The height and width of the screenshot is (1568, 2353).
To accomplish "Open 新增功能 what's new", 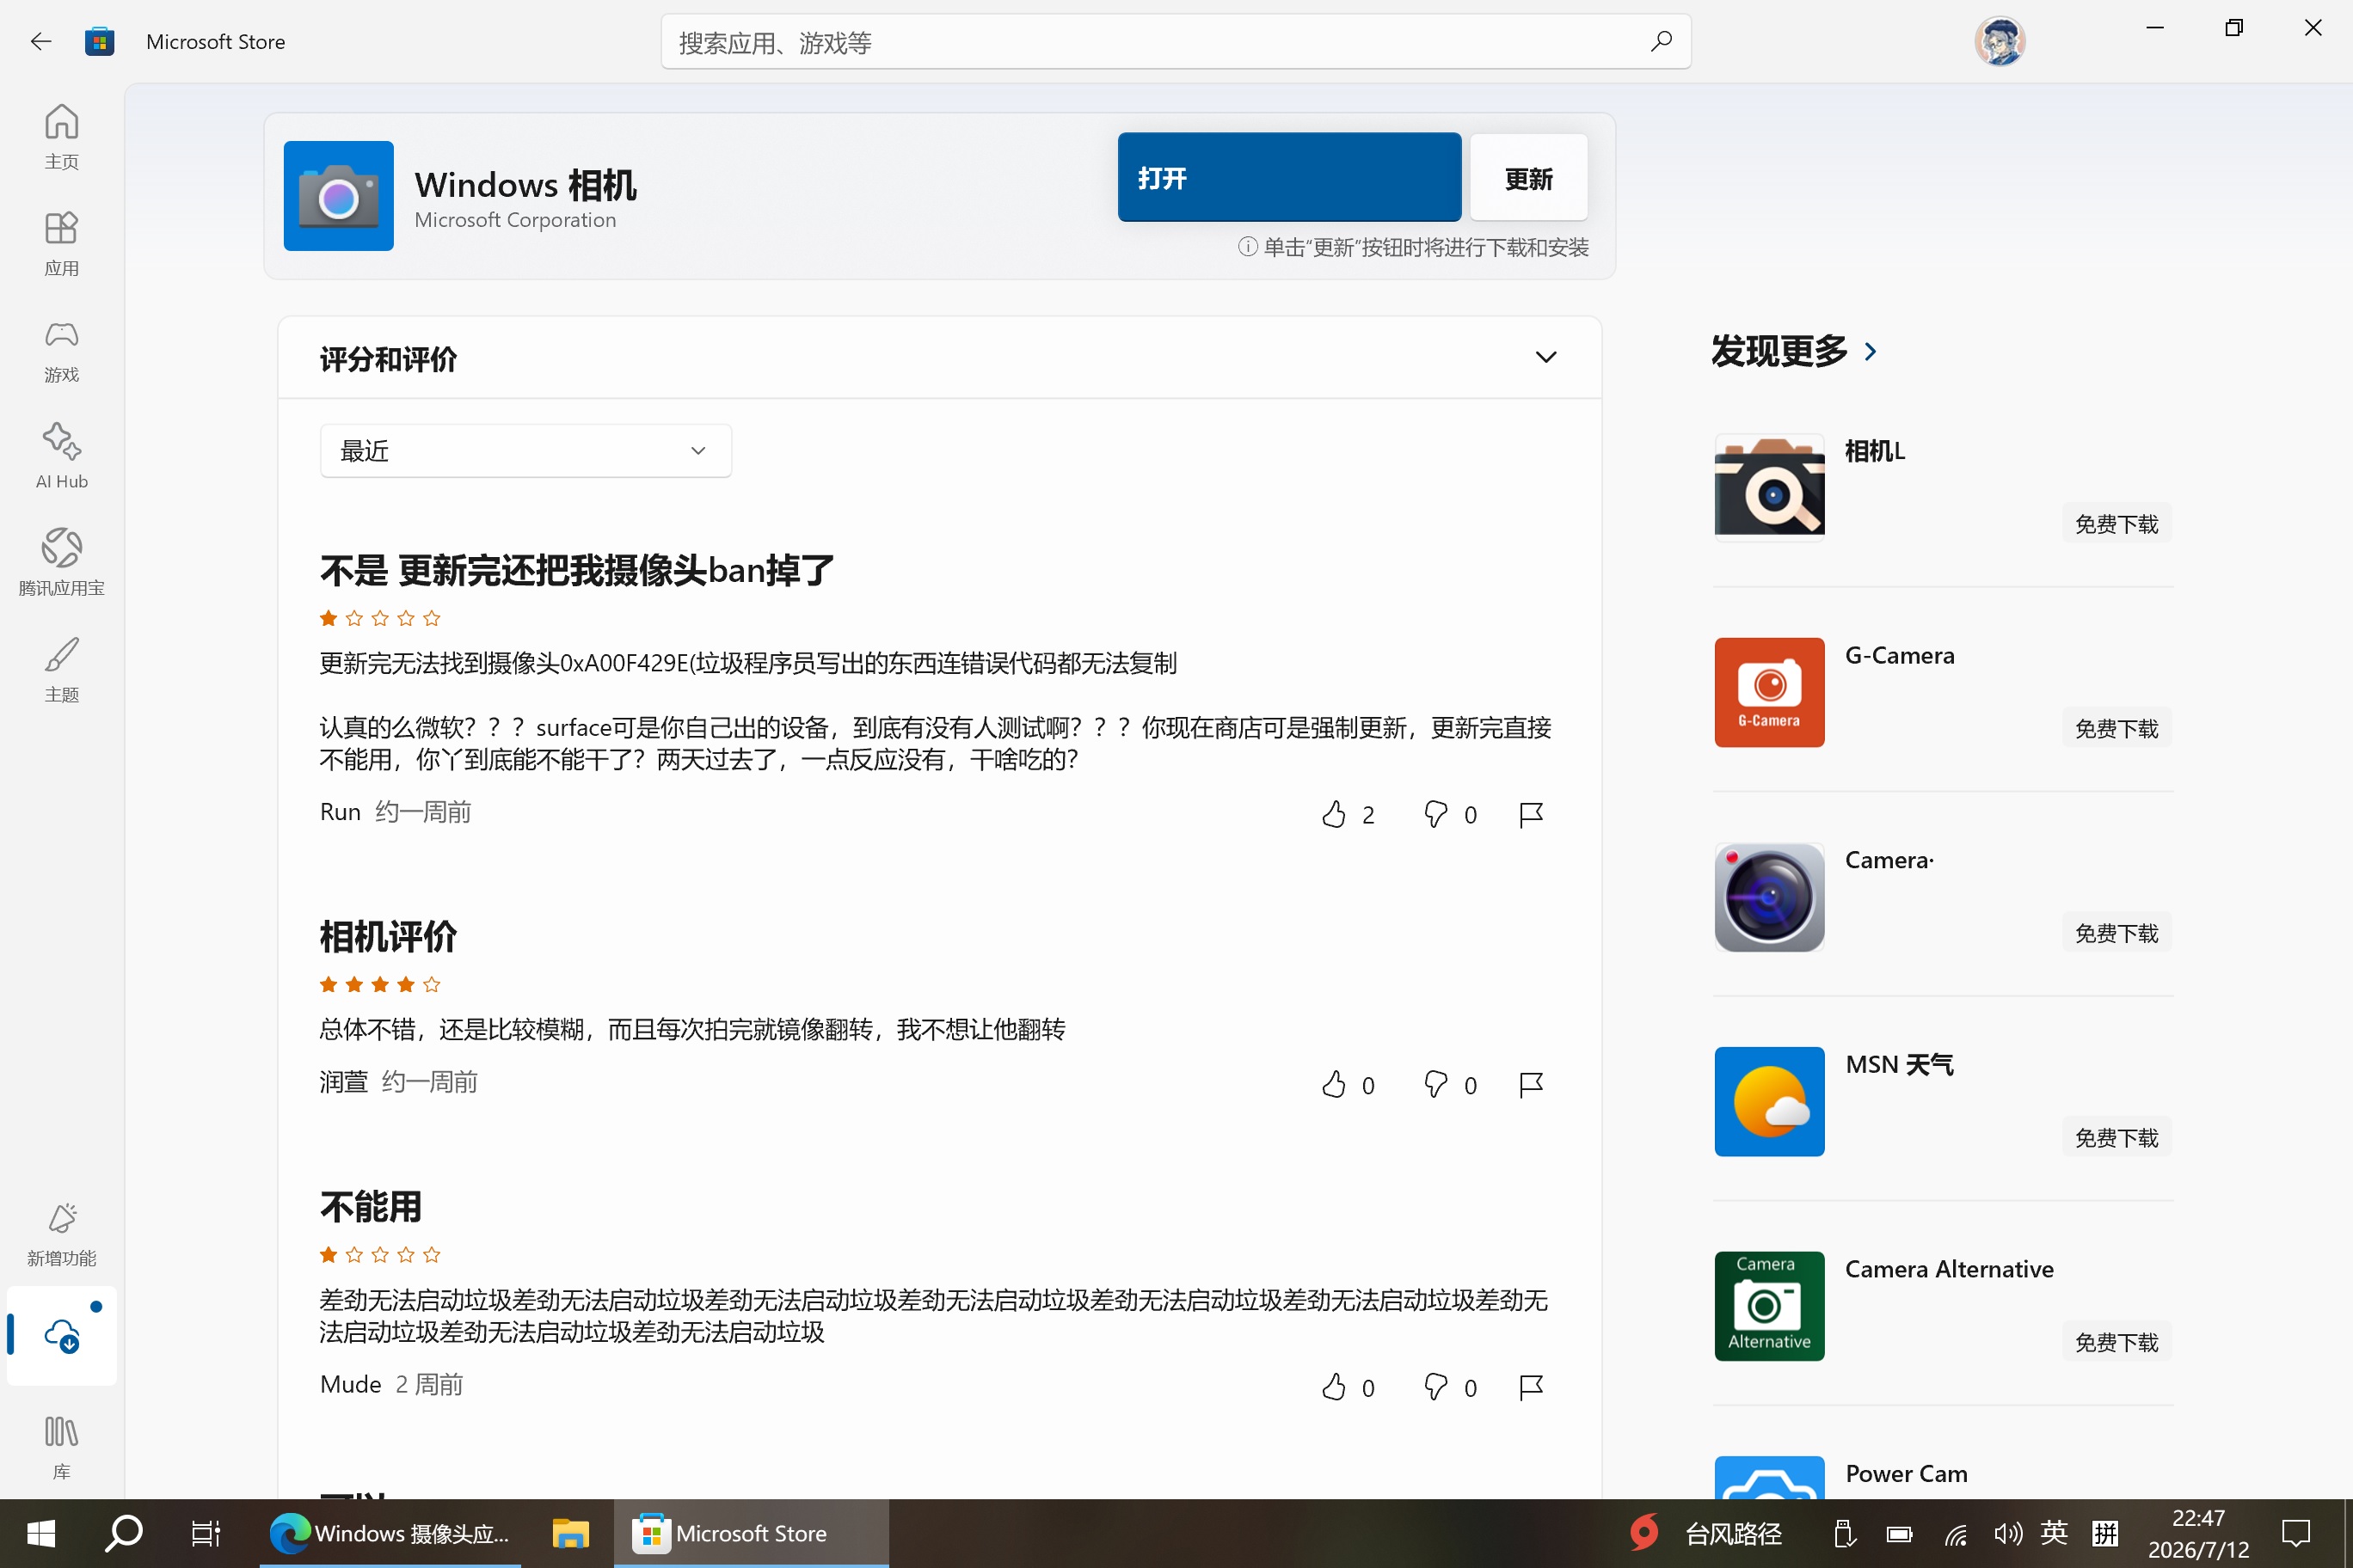I will 61,1235.
